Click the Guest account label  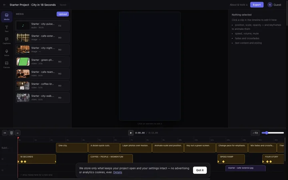tap(277, 5)
